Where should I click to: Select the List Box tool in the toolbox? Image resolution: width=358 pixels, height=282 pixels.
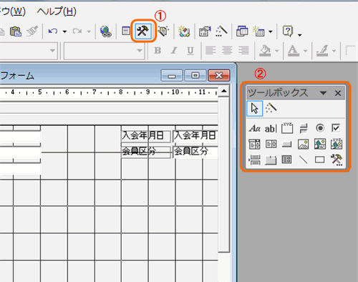tap(271, 144)
